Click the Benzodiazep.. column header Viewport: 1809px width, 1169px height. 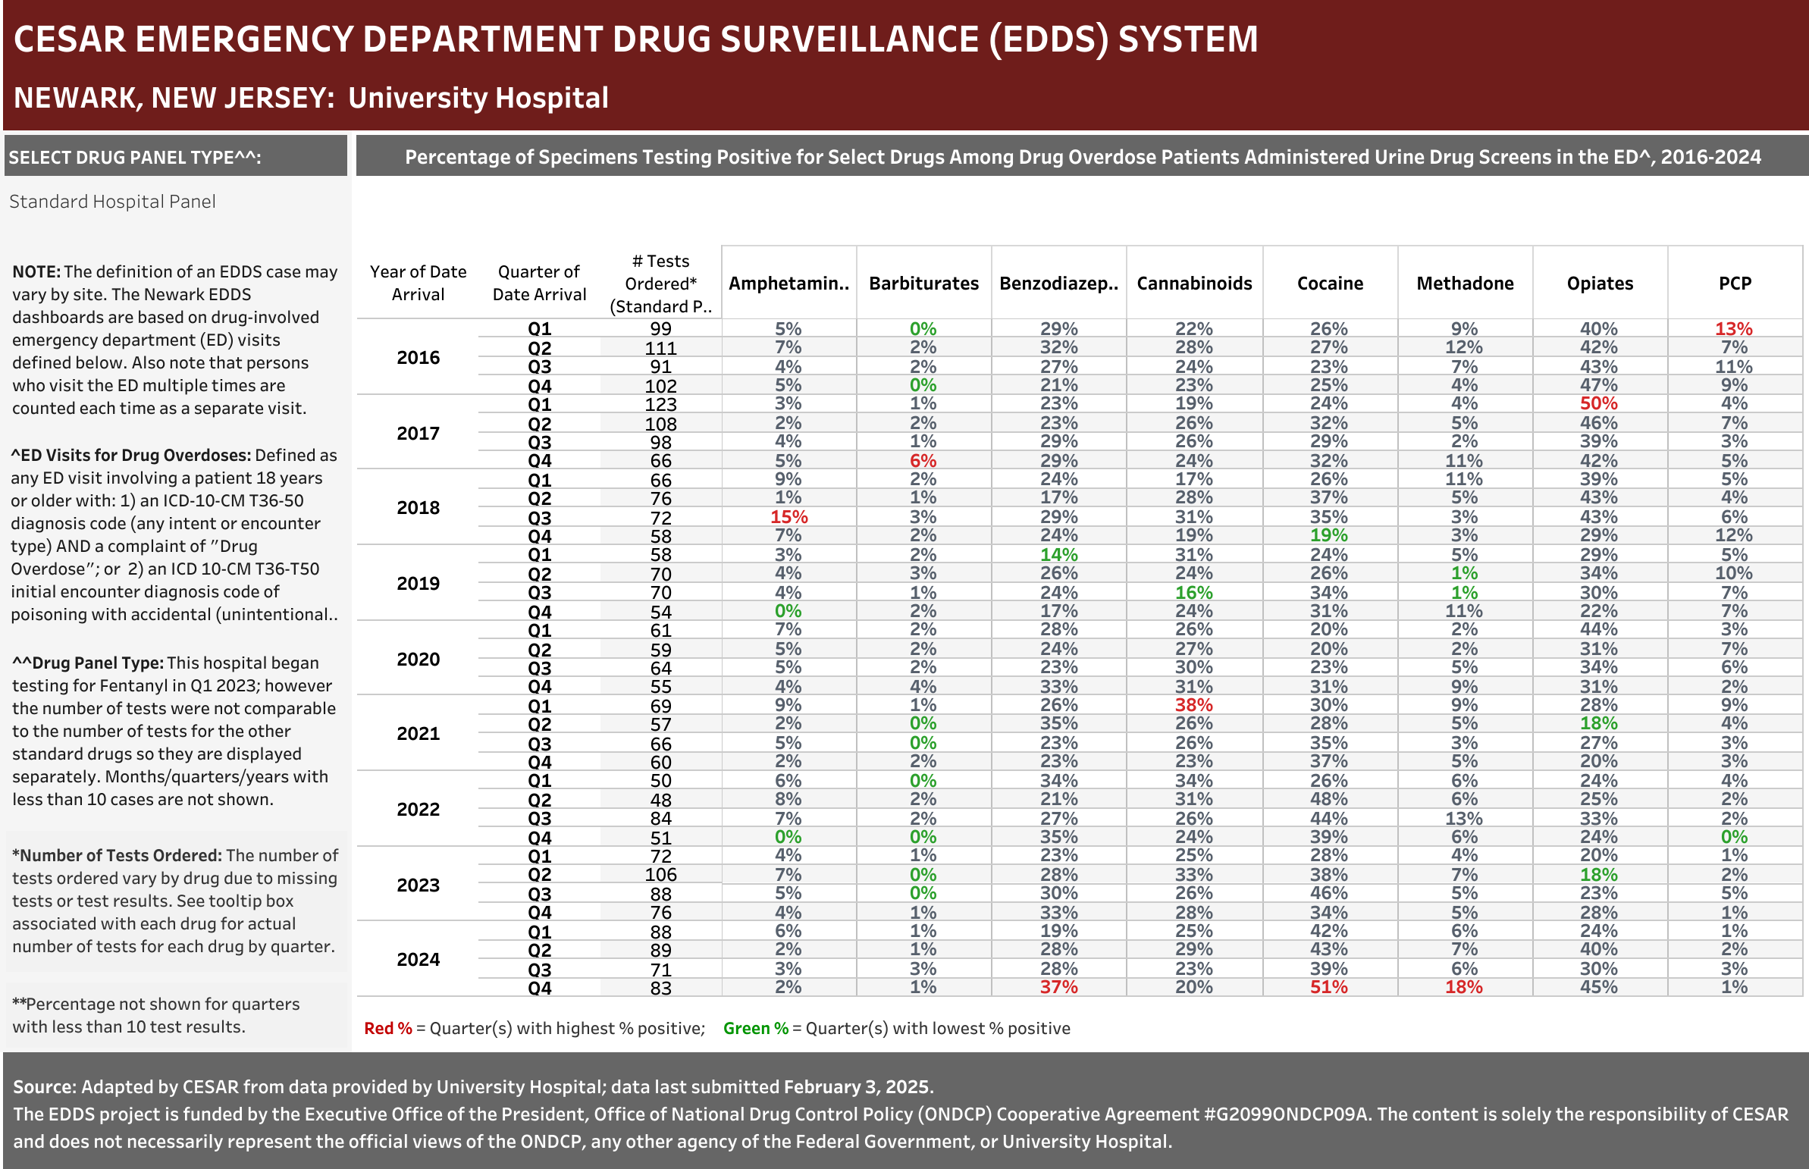point(1059,283)
